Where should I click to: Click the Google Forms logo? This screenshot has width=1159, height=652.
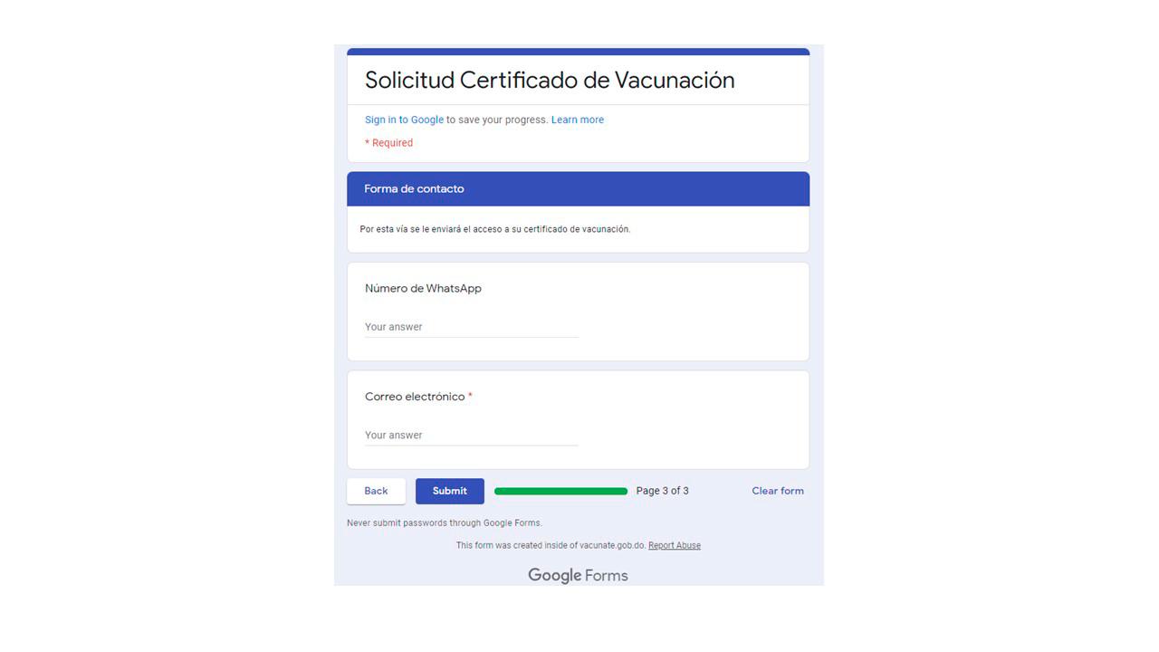point(578,575)
